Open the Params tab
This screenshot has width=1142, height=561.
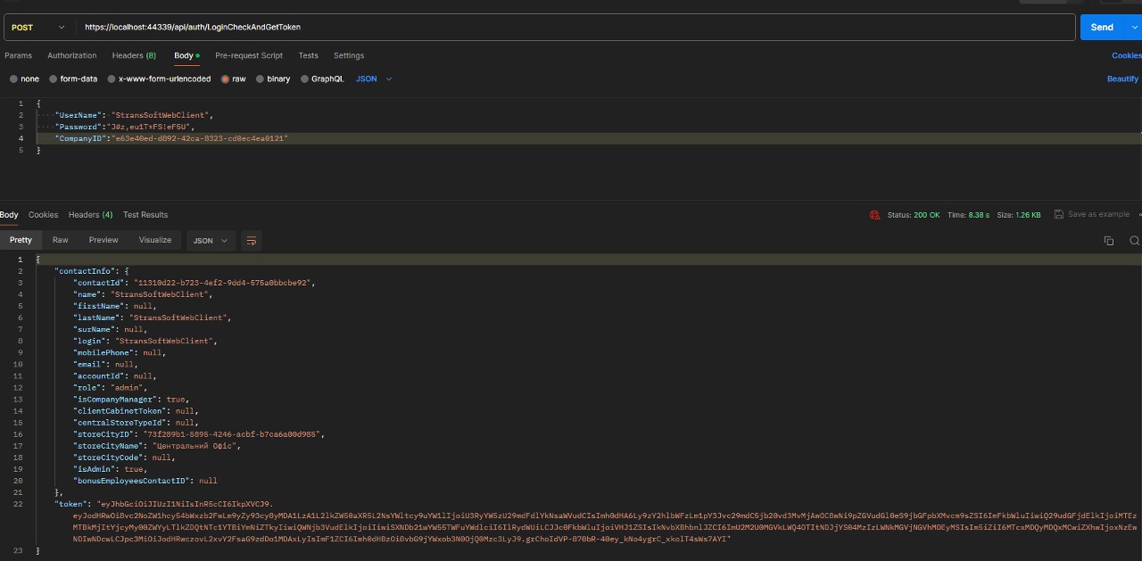[18, 55]
